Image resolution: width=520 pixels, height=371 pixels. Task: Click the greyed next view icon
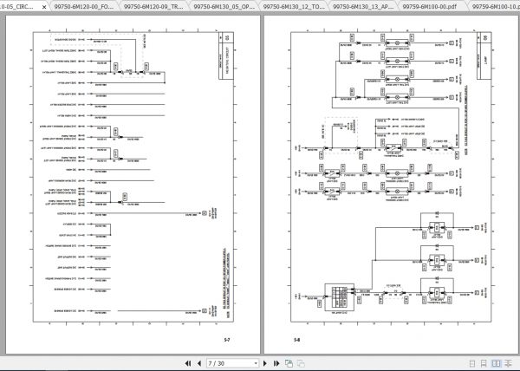coord(301,363)
